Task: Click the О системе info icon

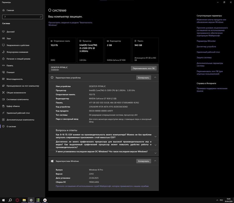Action: pyautogui.click(x=3, y=126)
